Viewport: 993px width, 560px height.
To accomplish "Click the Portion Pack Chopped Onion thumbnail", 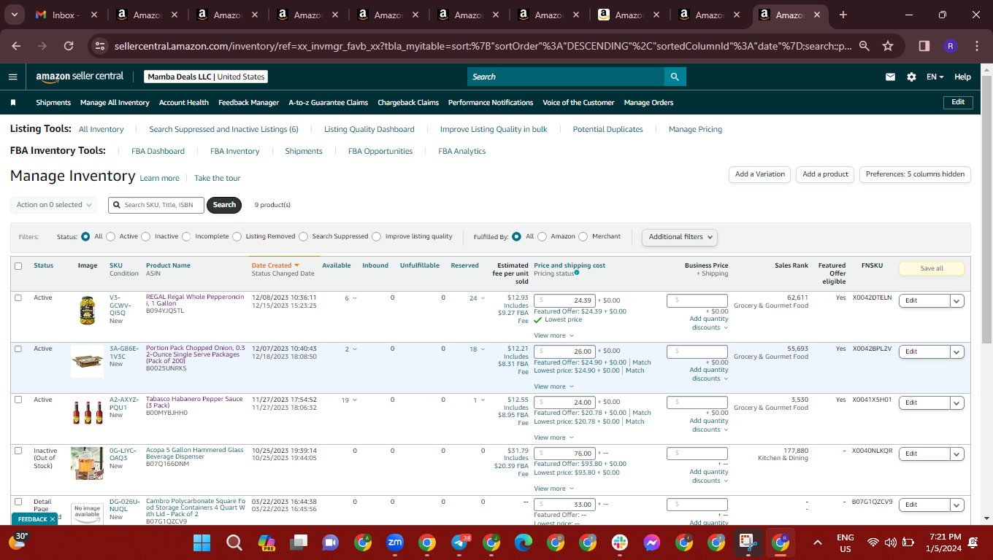I will coord(87,361).
